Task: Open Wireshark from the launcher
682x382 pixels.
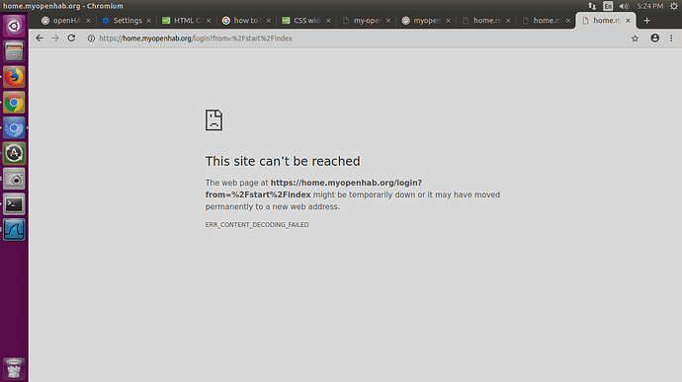Action: (x=14, y=229)
